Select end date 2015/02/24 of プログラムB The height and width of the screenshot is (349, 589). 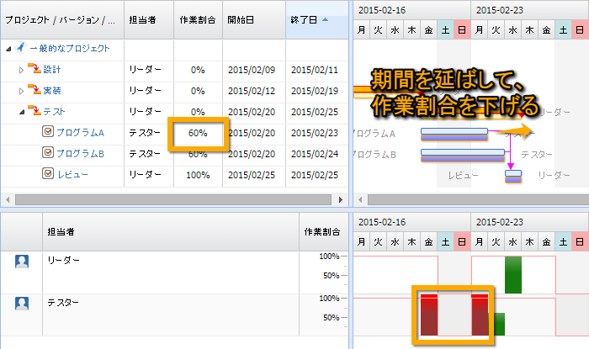(315, 154)
